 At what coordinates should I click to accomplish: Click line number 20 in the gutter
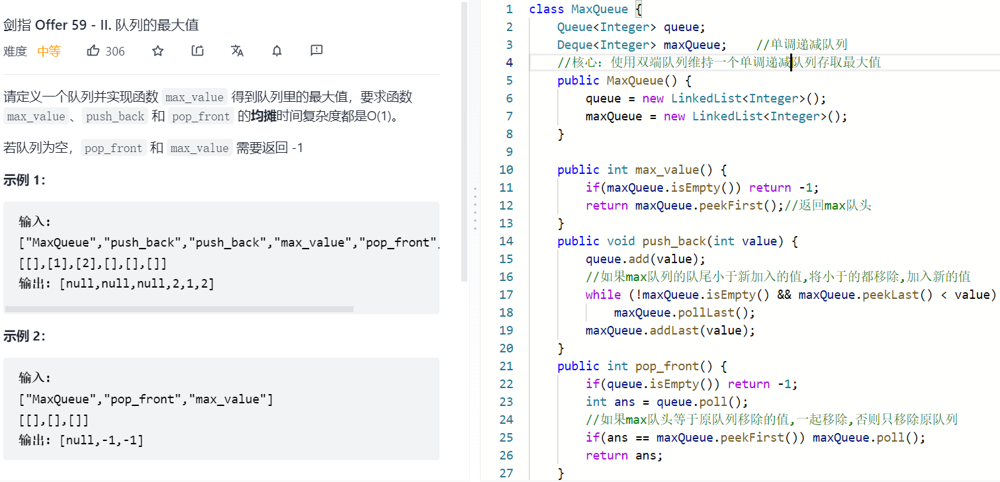coord(506,348)
